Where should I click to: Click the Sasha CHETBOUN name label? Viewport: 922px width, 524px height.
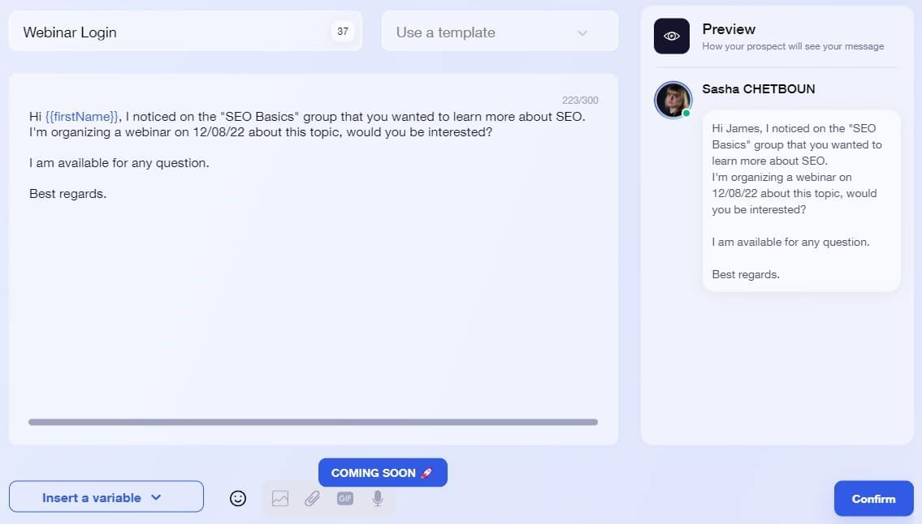coord(759,89)
